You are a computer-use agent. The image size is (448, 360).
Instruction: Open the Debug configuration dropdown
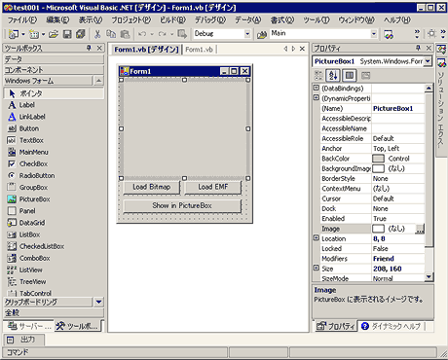pos(247,34)
